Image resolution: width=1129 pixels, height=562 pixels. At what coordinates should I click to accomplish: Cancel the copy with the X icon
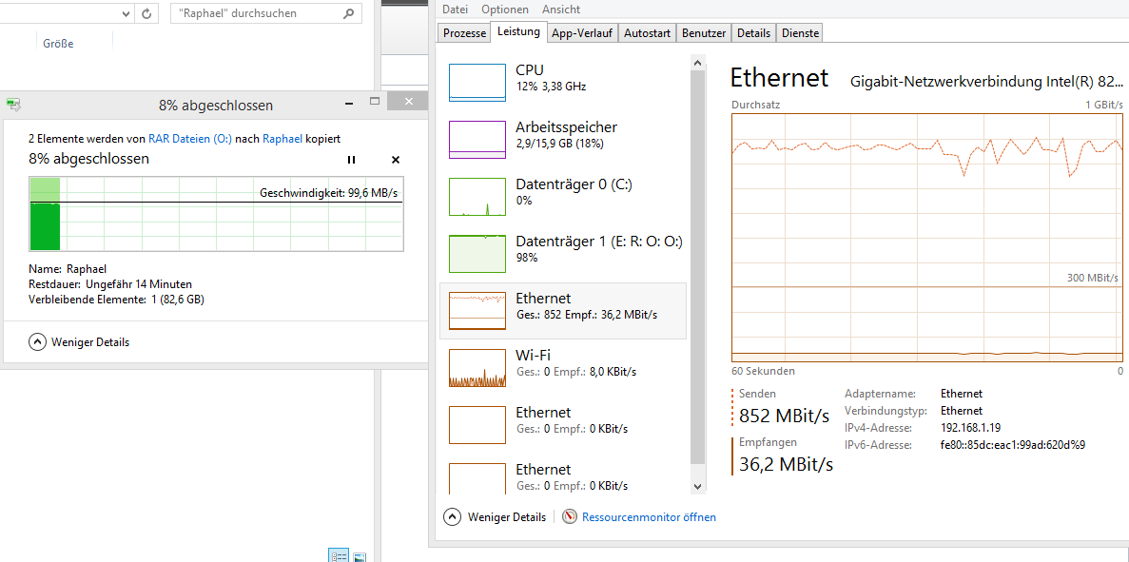[x=396, y=160]
